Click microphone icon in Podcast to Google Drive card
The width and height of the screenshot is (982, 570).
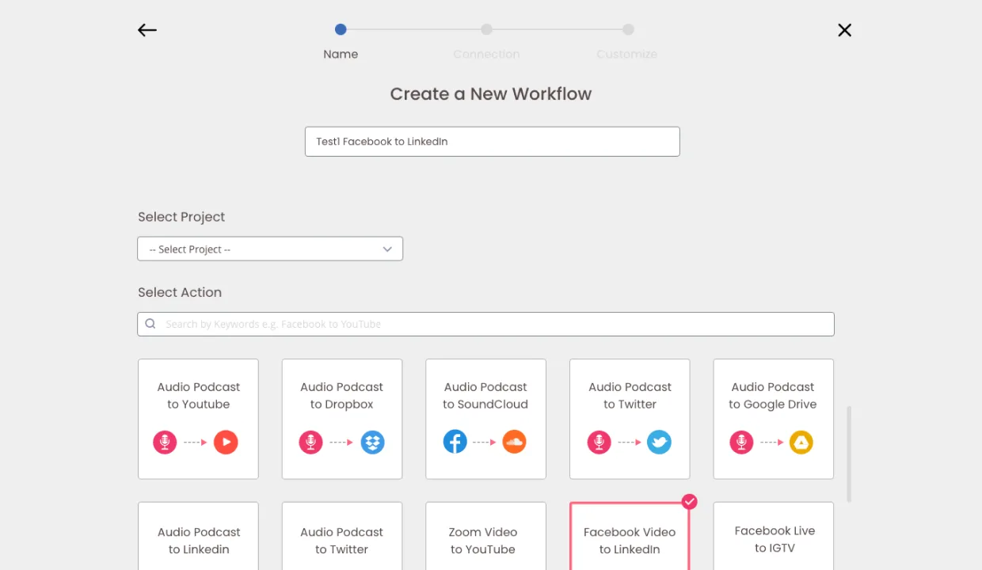click(741, 442)
